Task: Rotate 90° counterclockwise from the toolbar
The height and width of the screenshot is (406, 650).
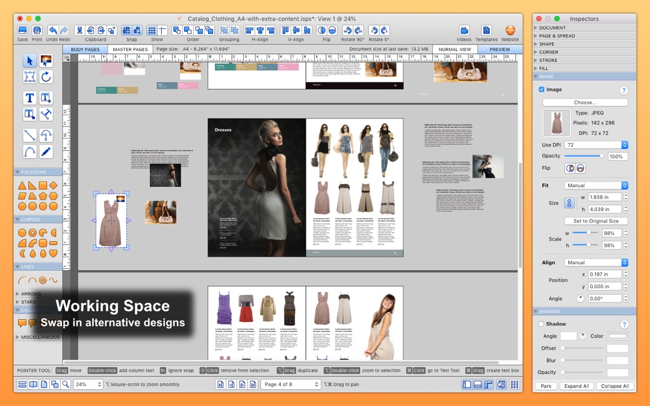Action: (347, 30)
